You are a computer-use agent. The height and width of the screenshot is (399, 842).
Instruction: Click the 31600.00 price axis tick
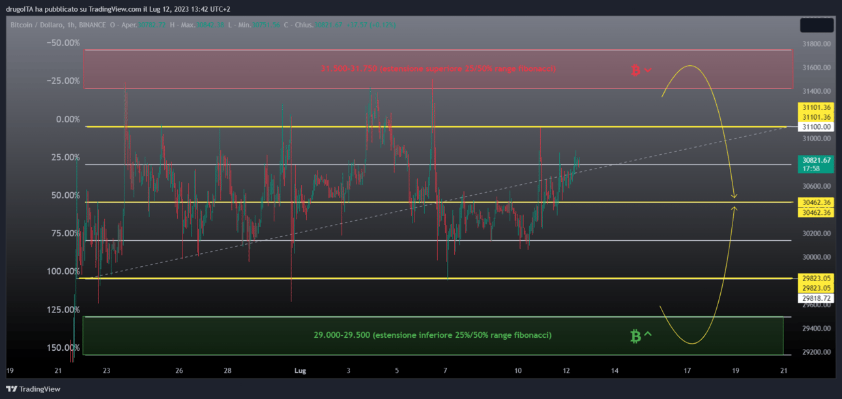pos(817,68)
